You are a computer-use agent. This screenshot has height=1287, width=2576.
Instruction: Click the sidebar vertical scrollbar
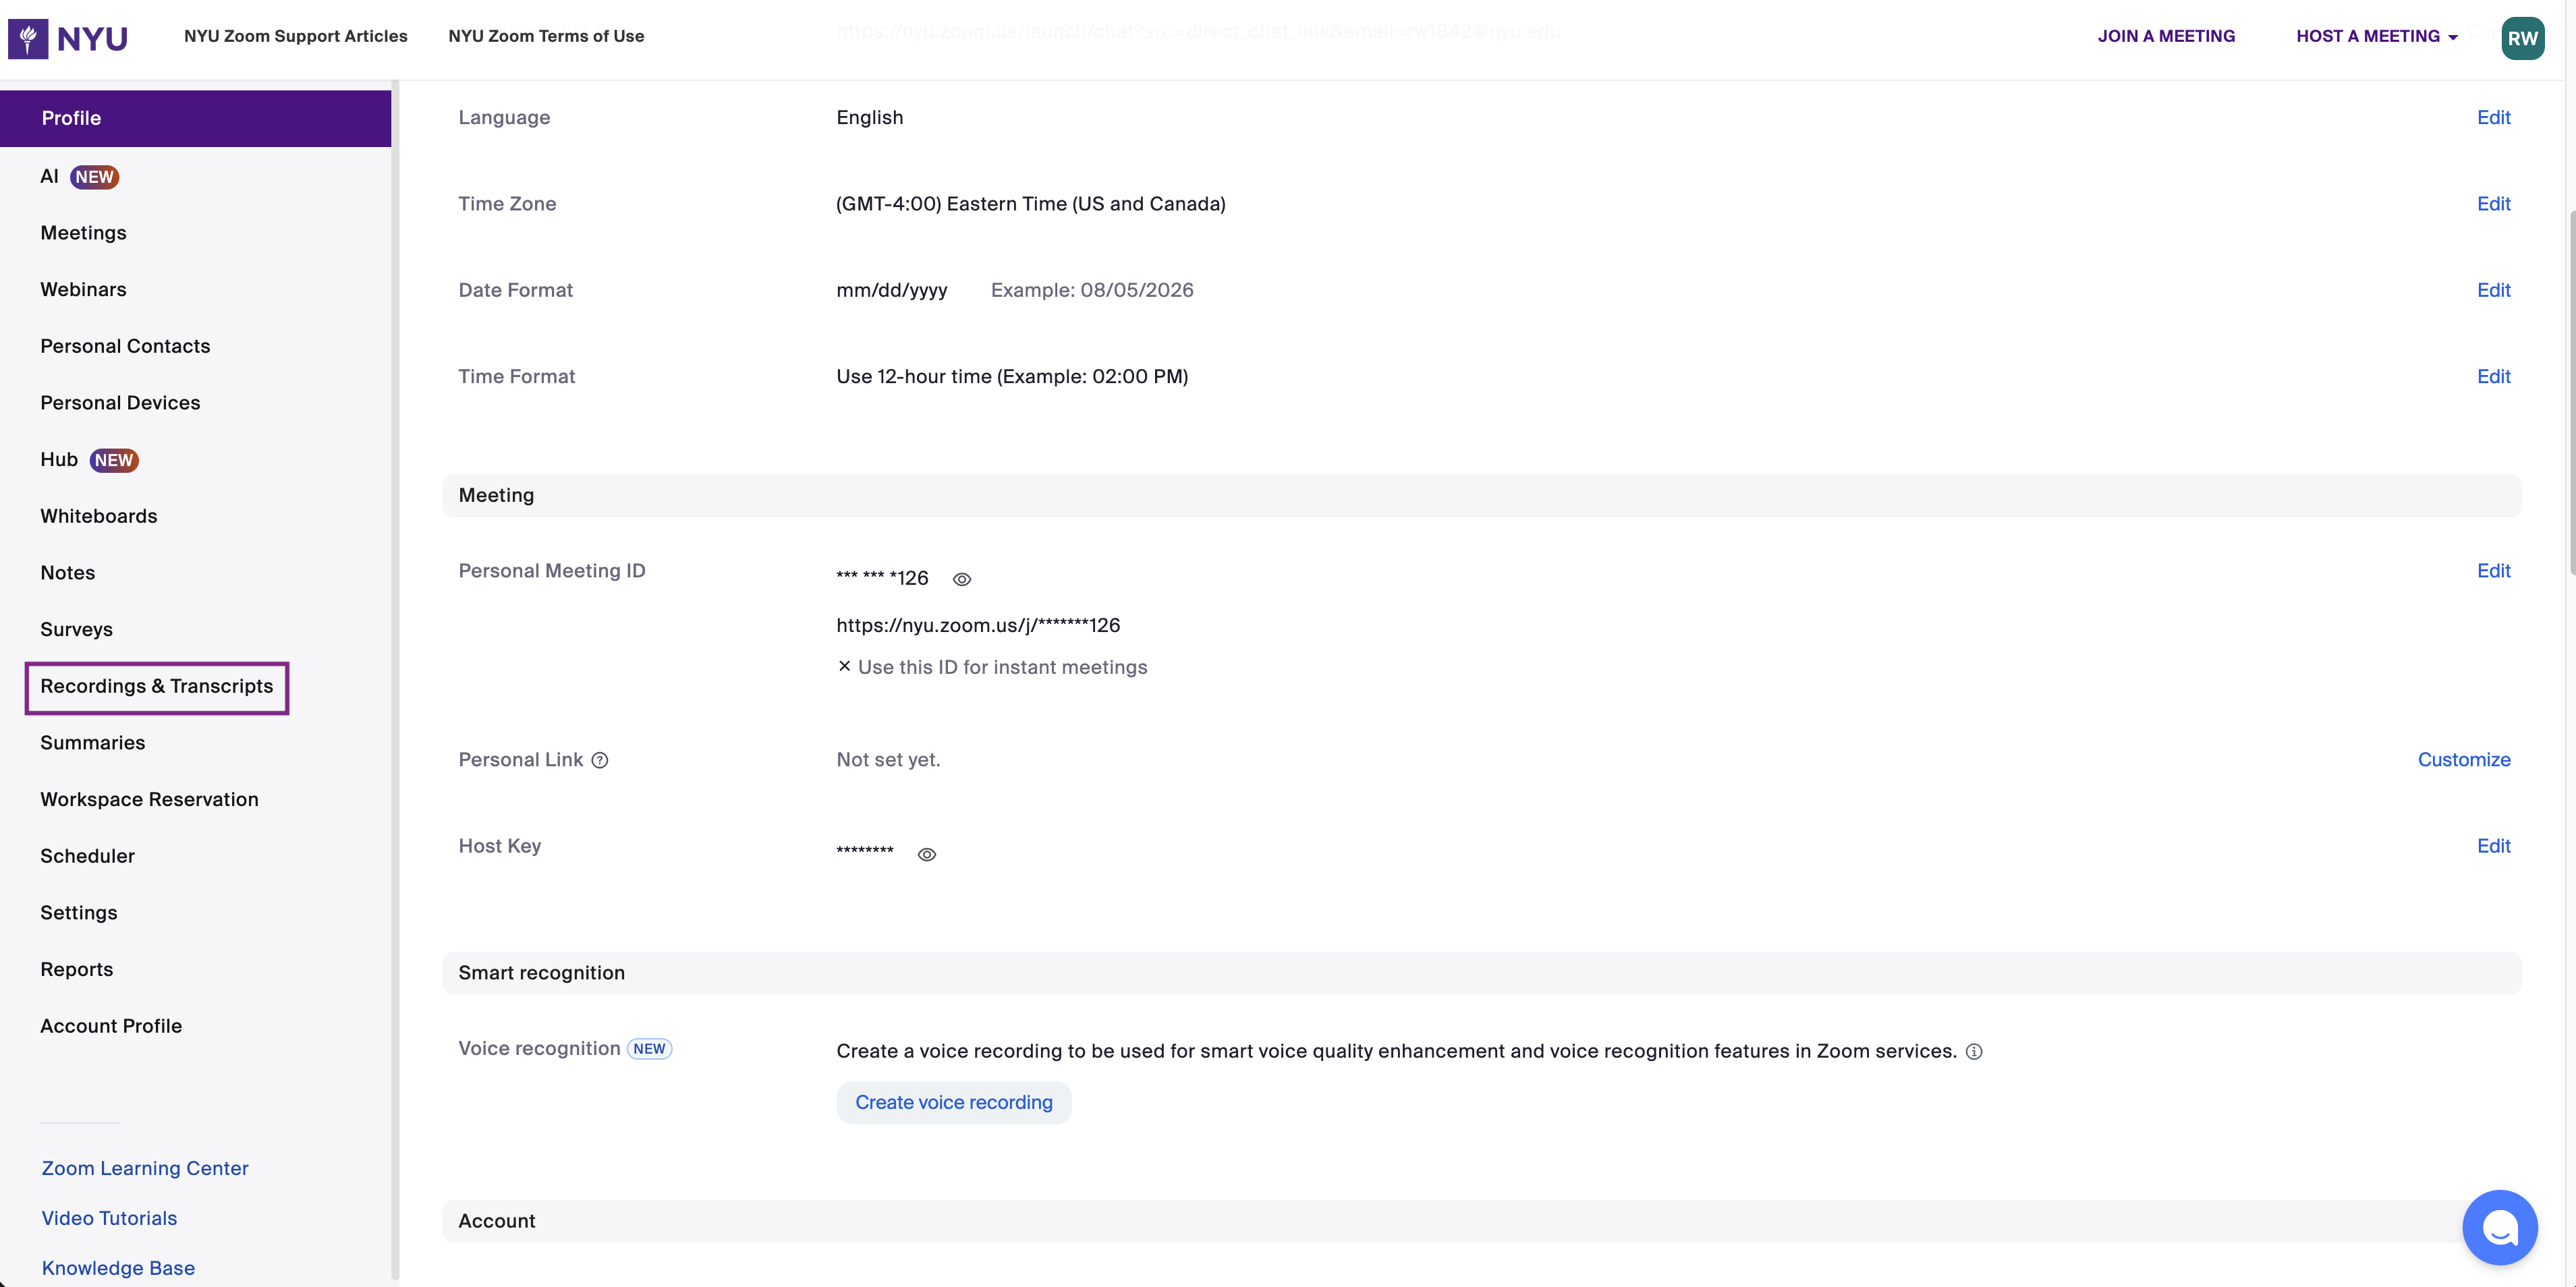395,680
